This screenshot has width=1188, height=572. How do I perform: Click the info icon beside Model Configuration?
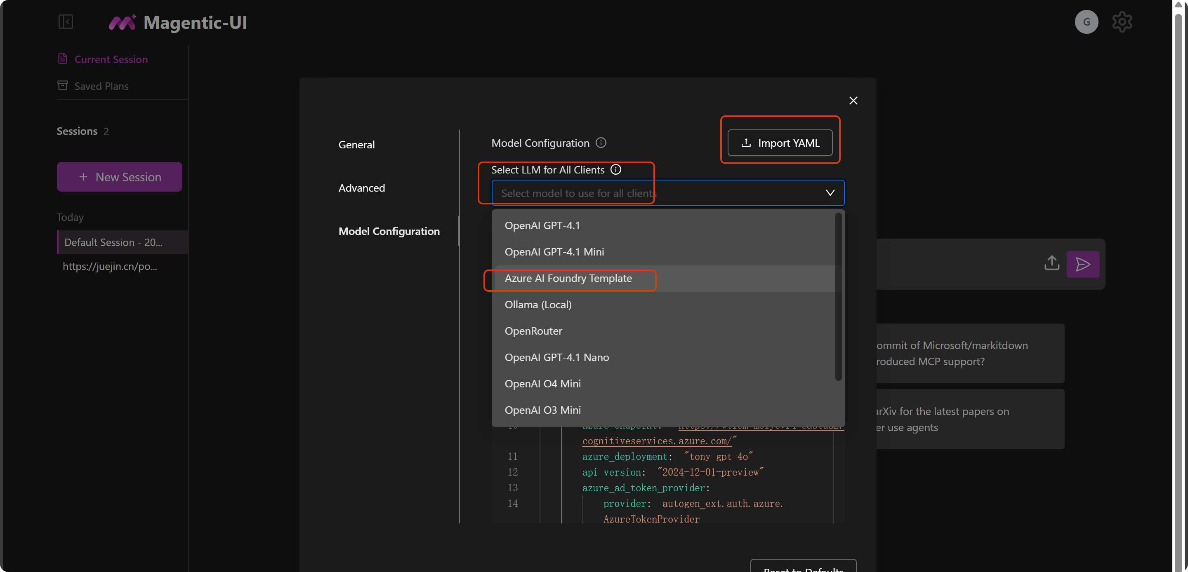pos(601,143)
